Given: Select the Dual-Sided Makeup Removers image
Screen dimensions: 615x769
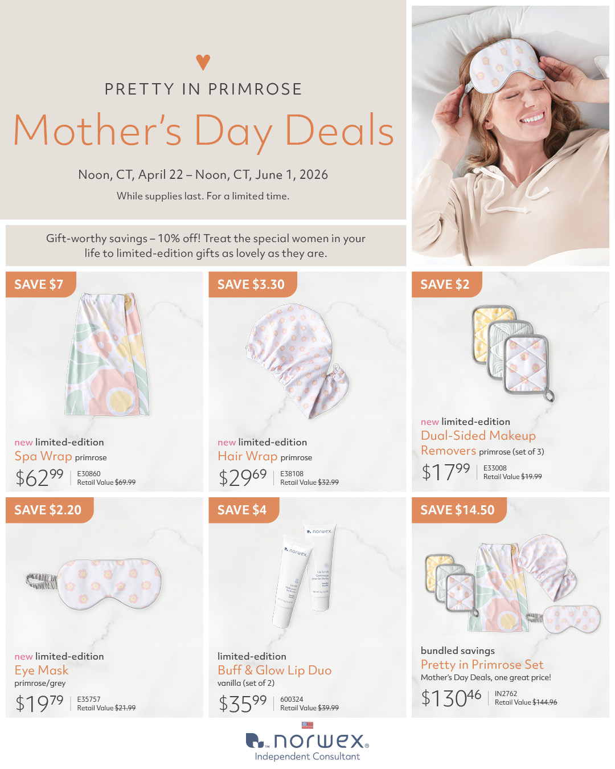Looking at the screenshot, I should point(512,352).
